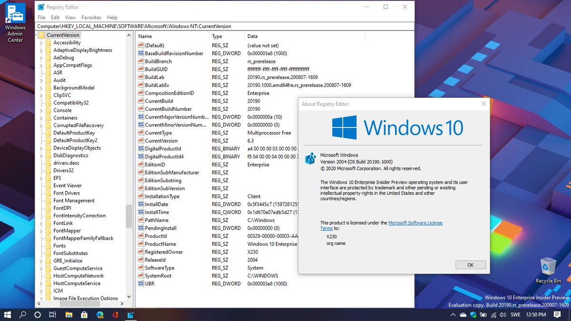Click tree pane horizontal scroll right arrow

point(122,303)
